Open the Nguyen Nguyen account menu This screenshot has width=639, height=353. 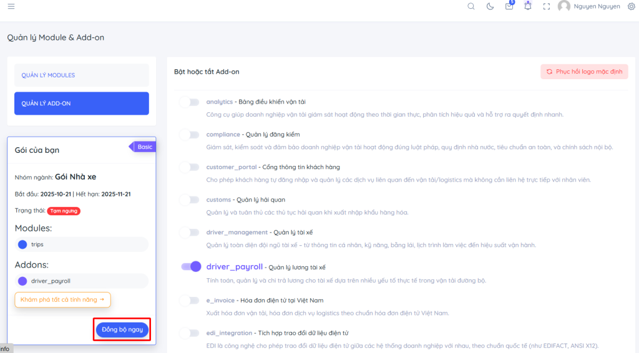597,6
